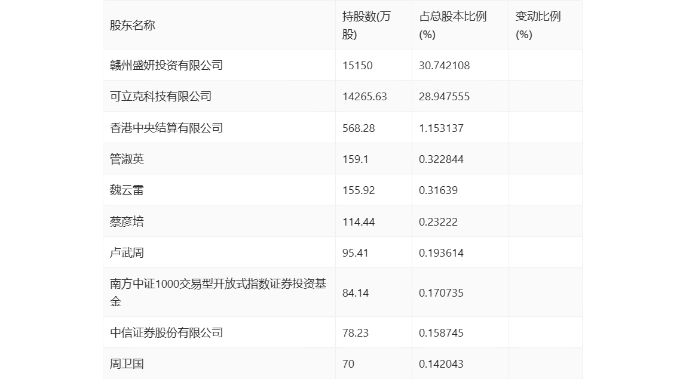686x379 pixels.
Task: Select shareholder 赣州盛妍投资有限公司
Action: tap(166, 65)
